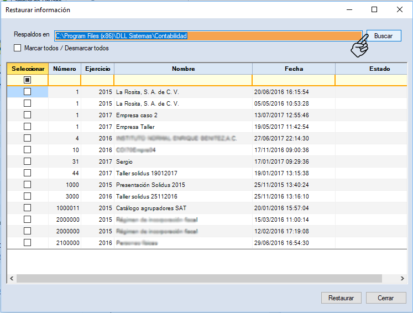The image size is (413, 313).
Task: Tick checkbox for Catálogo agrupadores SAT
Action: click(27, 207)
